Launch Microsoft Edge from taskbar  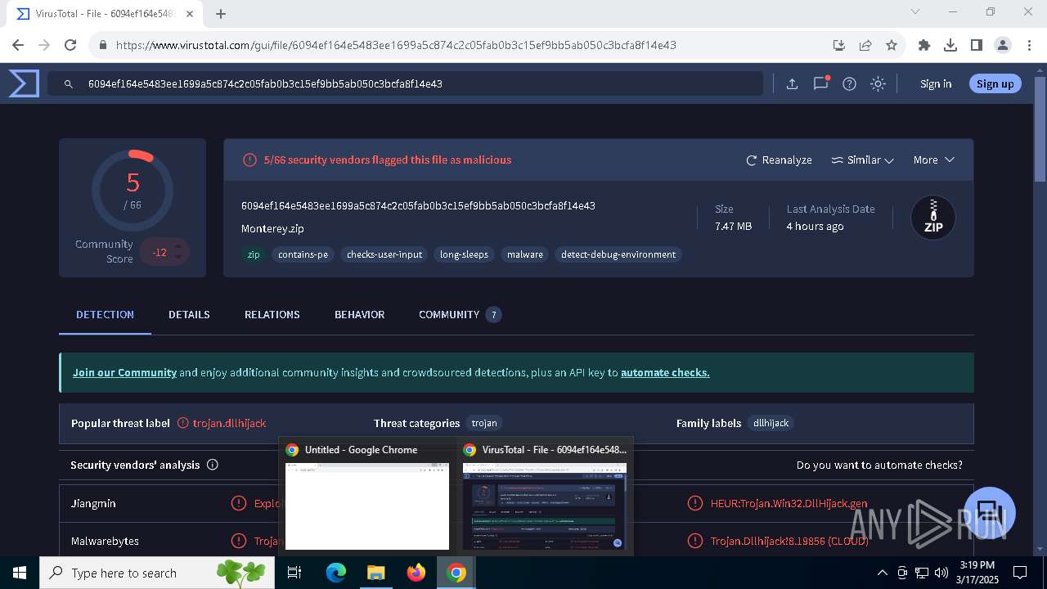point(336,573)
